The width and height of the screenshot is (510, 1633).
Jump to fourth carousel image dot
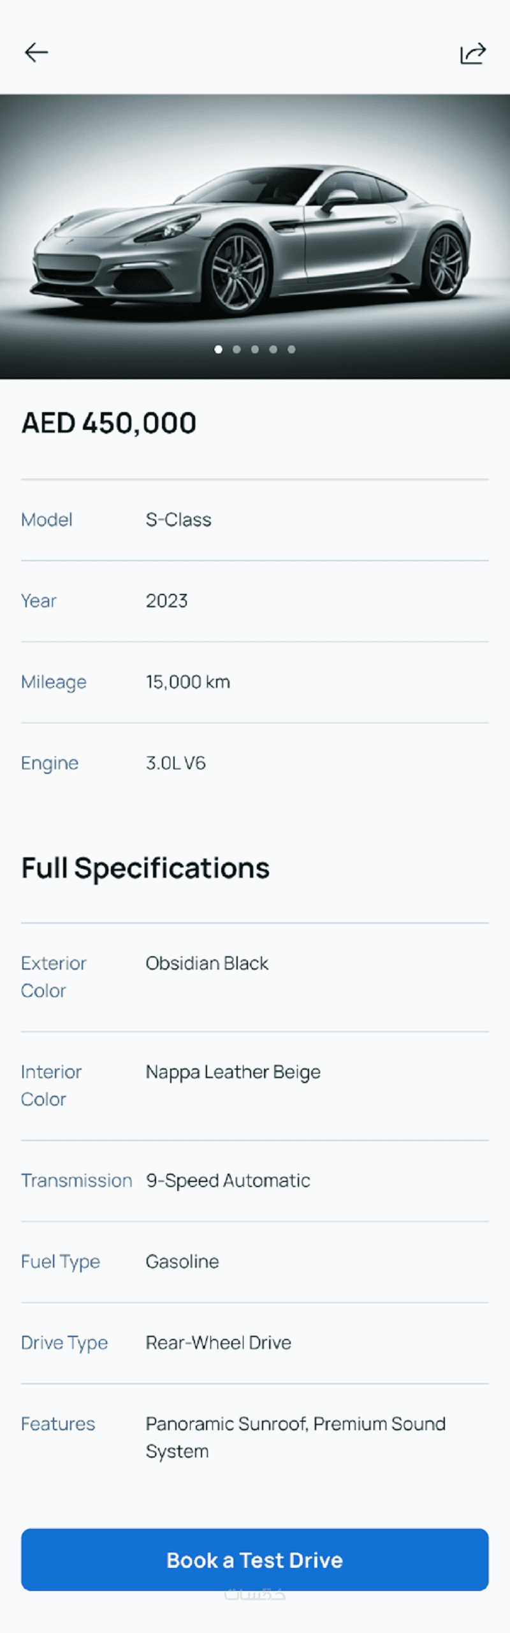click(x=273, y=350)
